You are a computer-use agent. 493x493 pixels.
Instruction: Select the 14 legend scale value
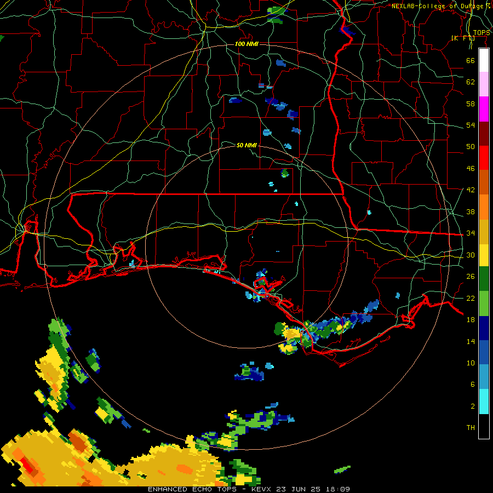(x=471, y=341)
